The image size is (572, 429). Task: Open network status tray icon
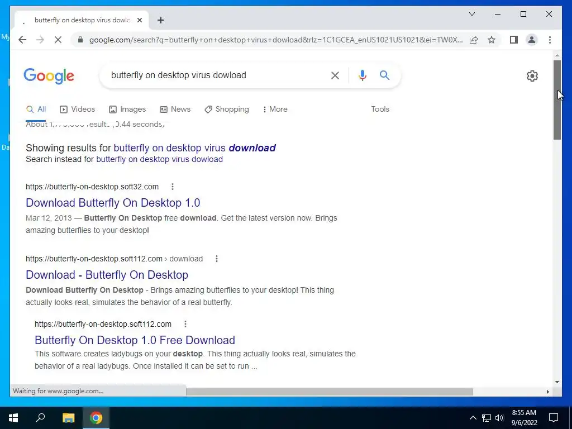pyautogui.click(x=487, y=418)
